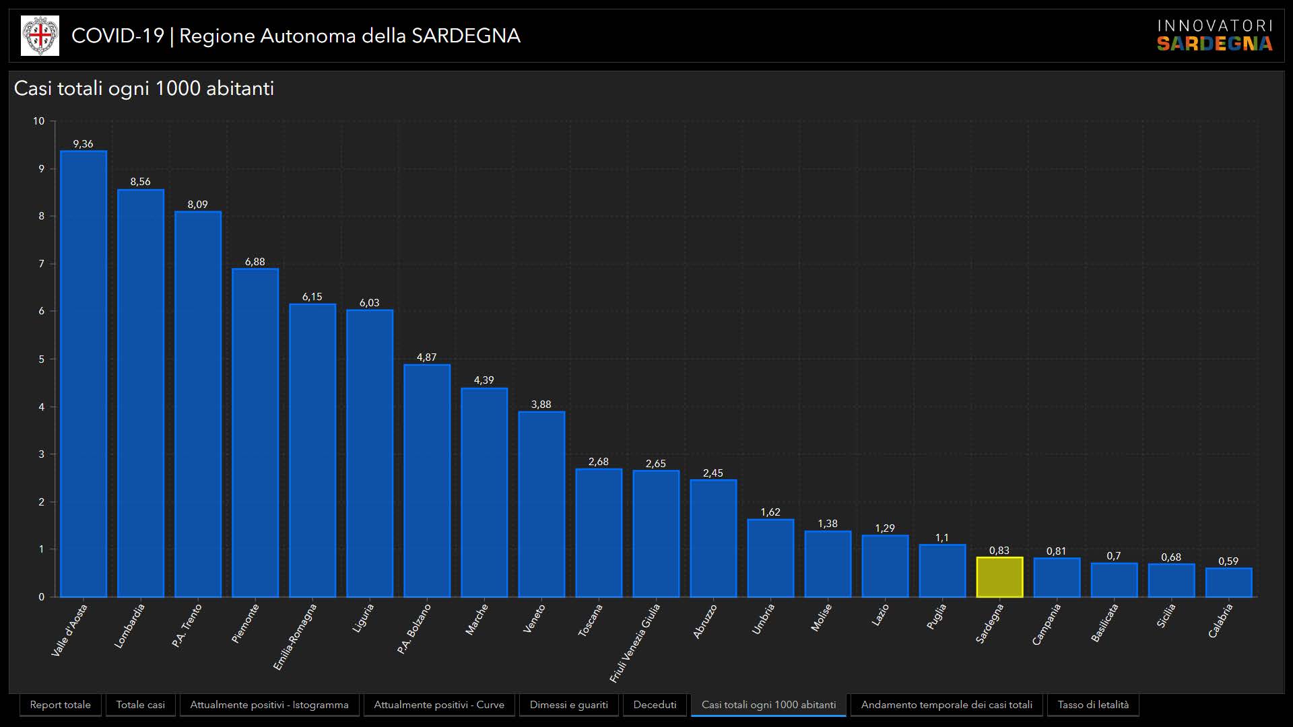
Task: Open Attualmente positivi - Istogramma tab
Action: [269, 705]
